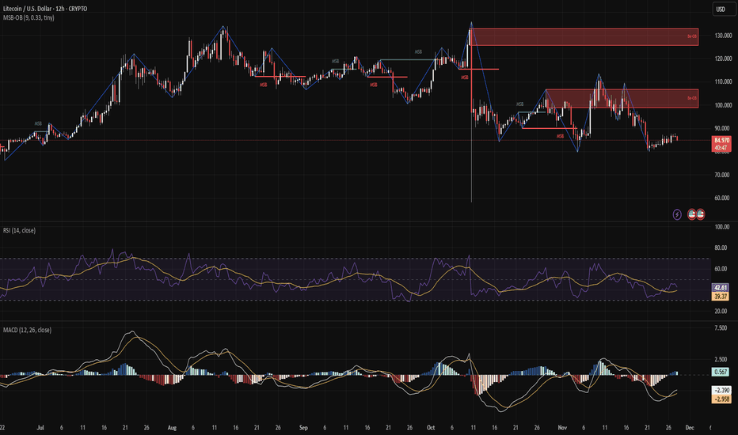738x435 pixels.
Task: Click the orange RSI average tag 39.37
Action: [721, 297]
